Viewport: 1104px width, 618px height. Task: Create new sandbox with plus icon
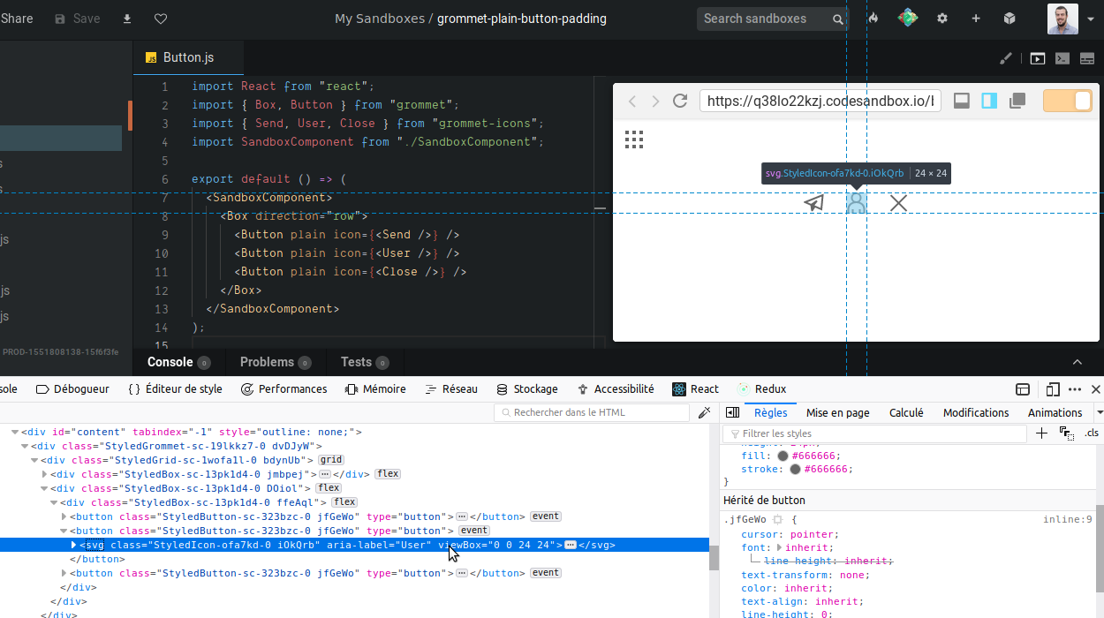coord(976,19)
